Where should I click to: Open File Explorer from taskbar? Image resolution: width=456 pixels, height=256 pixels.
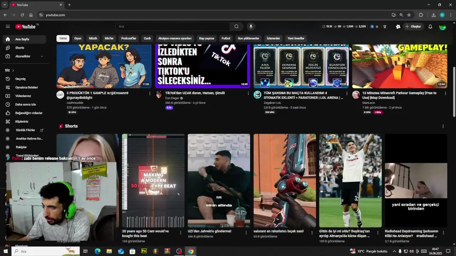pos(109,251)
